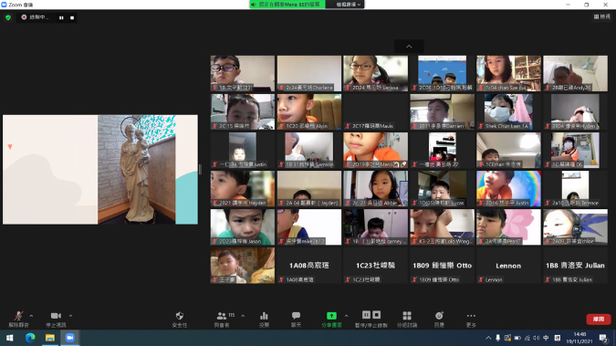Open the Chat bubble icon
The width and height of the screenshot is (616, 346).
pos(296,319)
